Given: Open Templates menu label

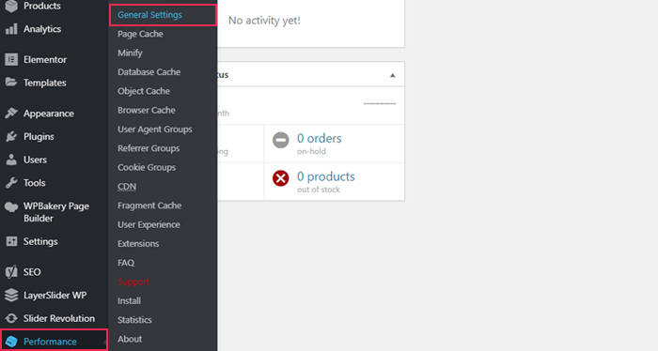Looking at the screenshot, I should tap(44, 83).
